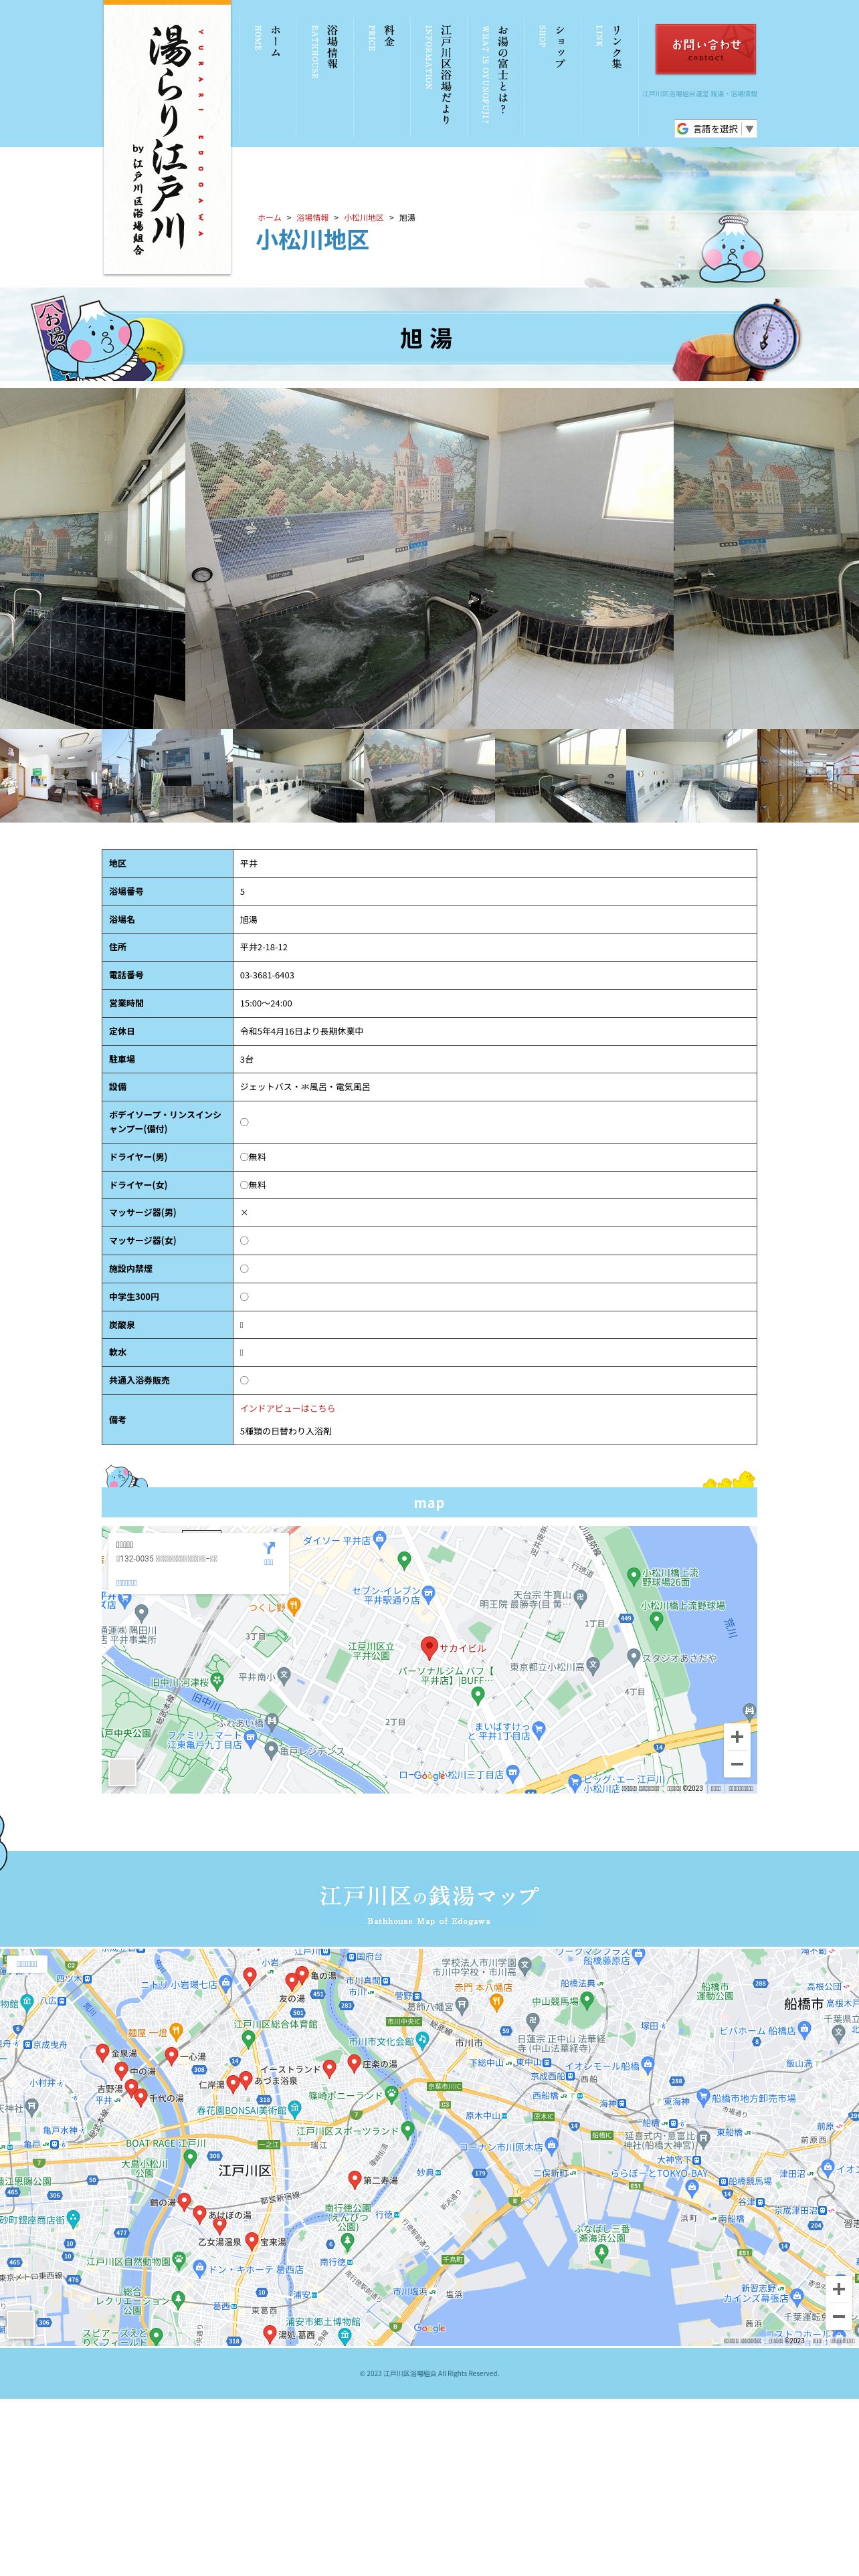Click the directions icon in the map info card
This screenshot has width=859, height=2576.
[268, 1549]
